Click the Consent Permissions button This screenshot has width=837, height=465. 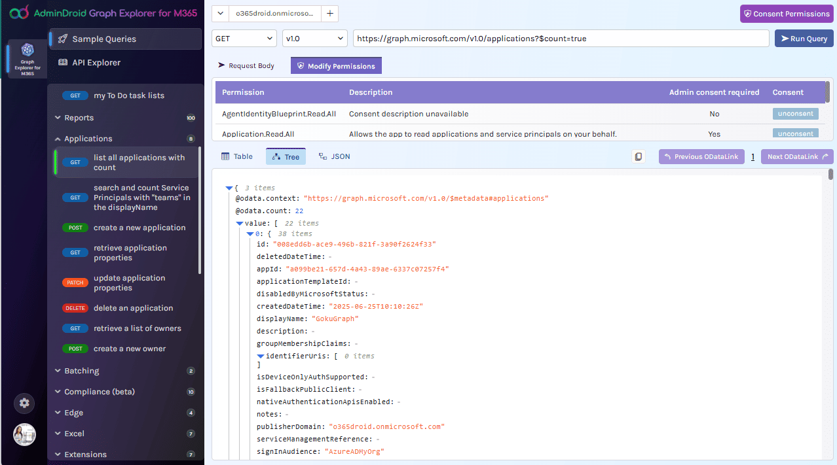(786, 13)
